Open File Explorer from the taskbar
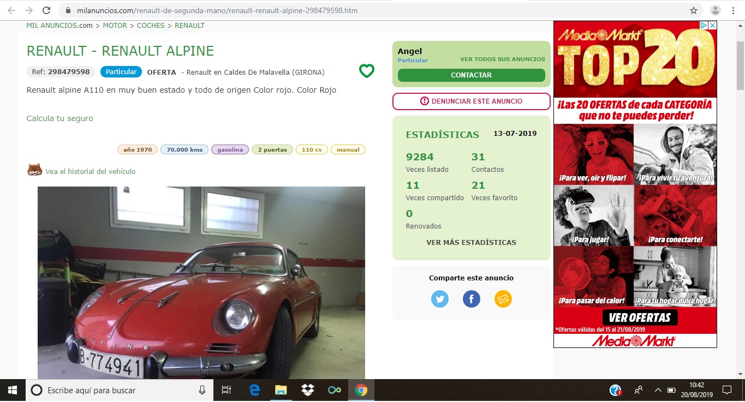Image resolution: width=745 pixels, height=402 pixels. point(281,390)
